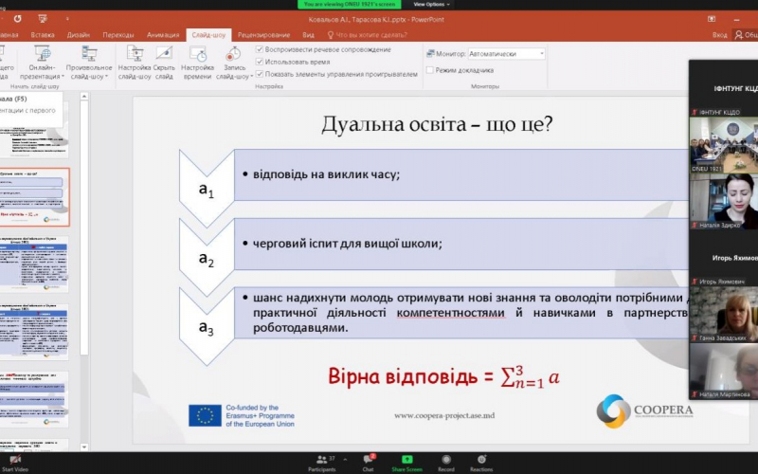758x474 pixels.
Task: Click the Record Slide Show icon
Action: point(234,53)
